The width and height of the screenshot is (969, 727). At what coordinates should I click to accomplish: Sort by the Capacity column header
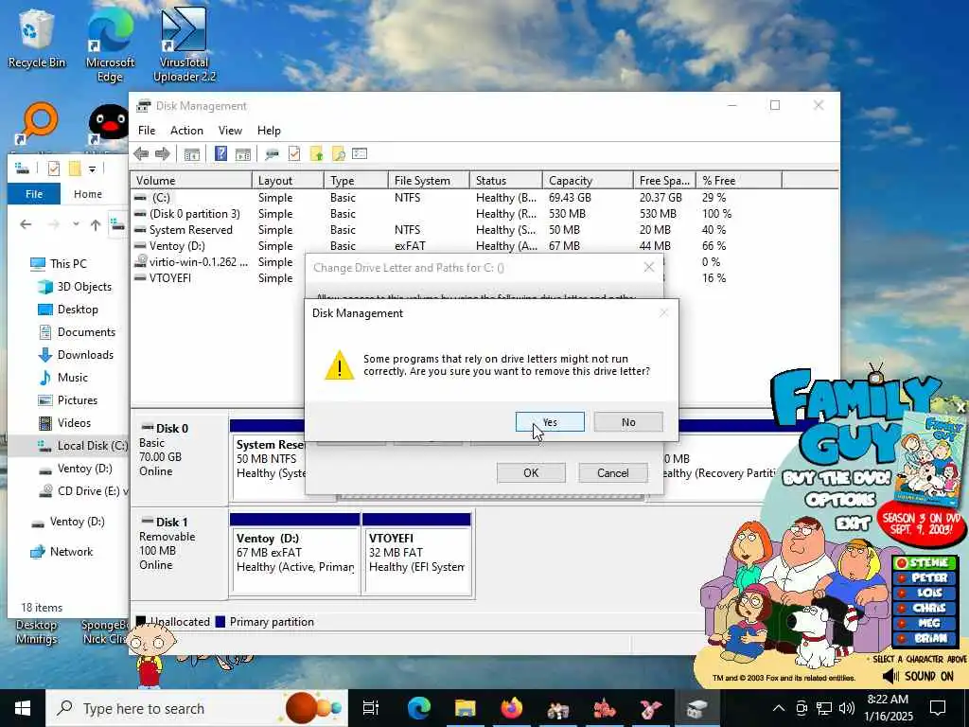589,181
